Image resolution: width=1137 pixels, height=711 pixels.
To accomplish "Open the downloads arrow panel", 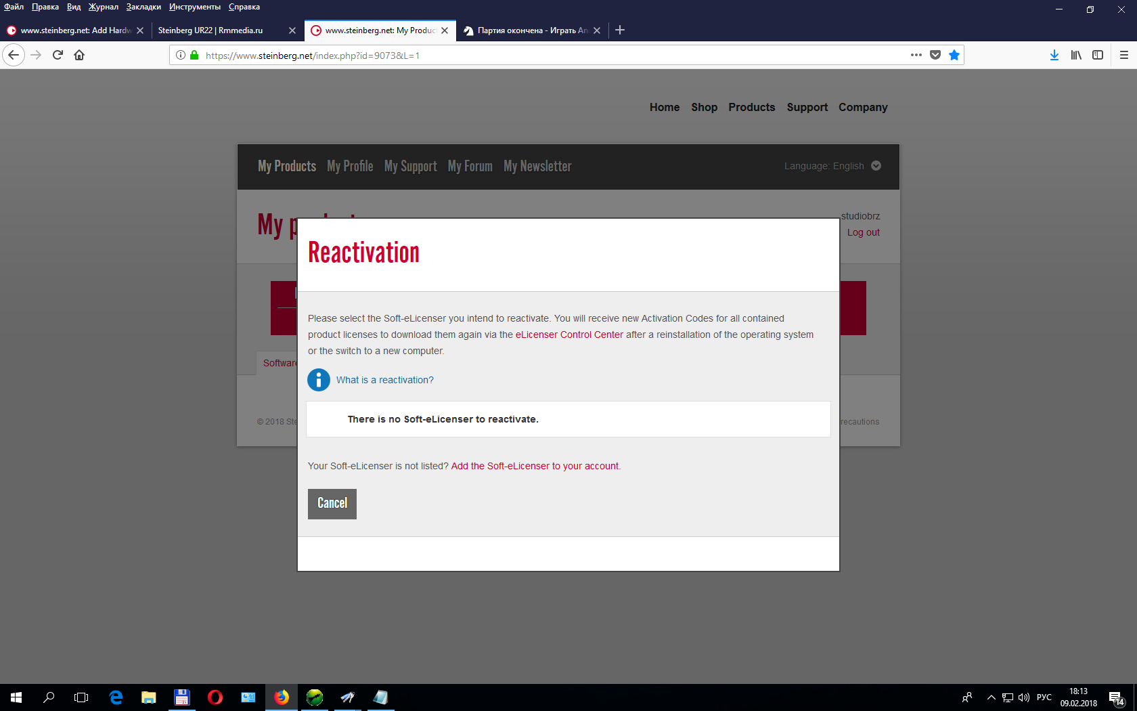I will [x=1054, y=55].
